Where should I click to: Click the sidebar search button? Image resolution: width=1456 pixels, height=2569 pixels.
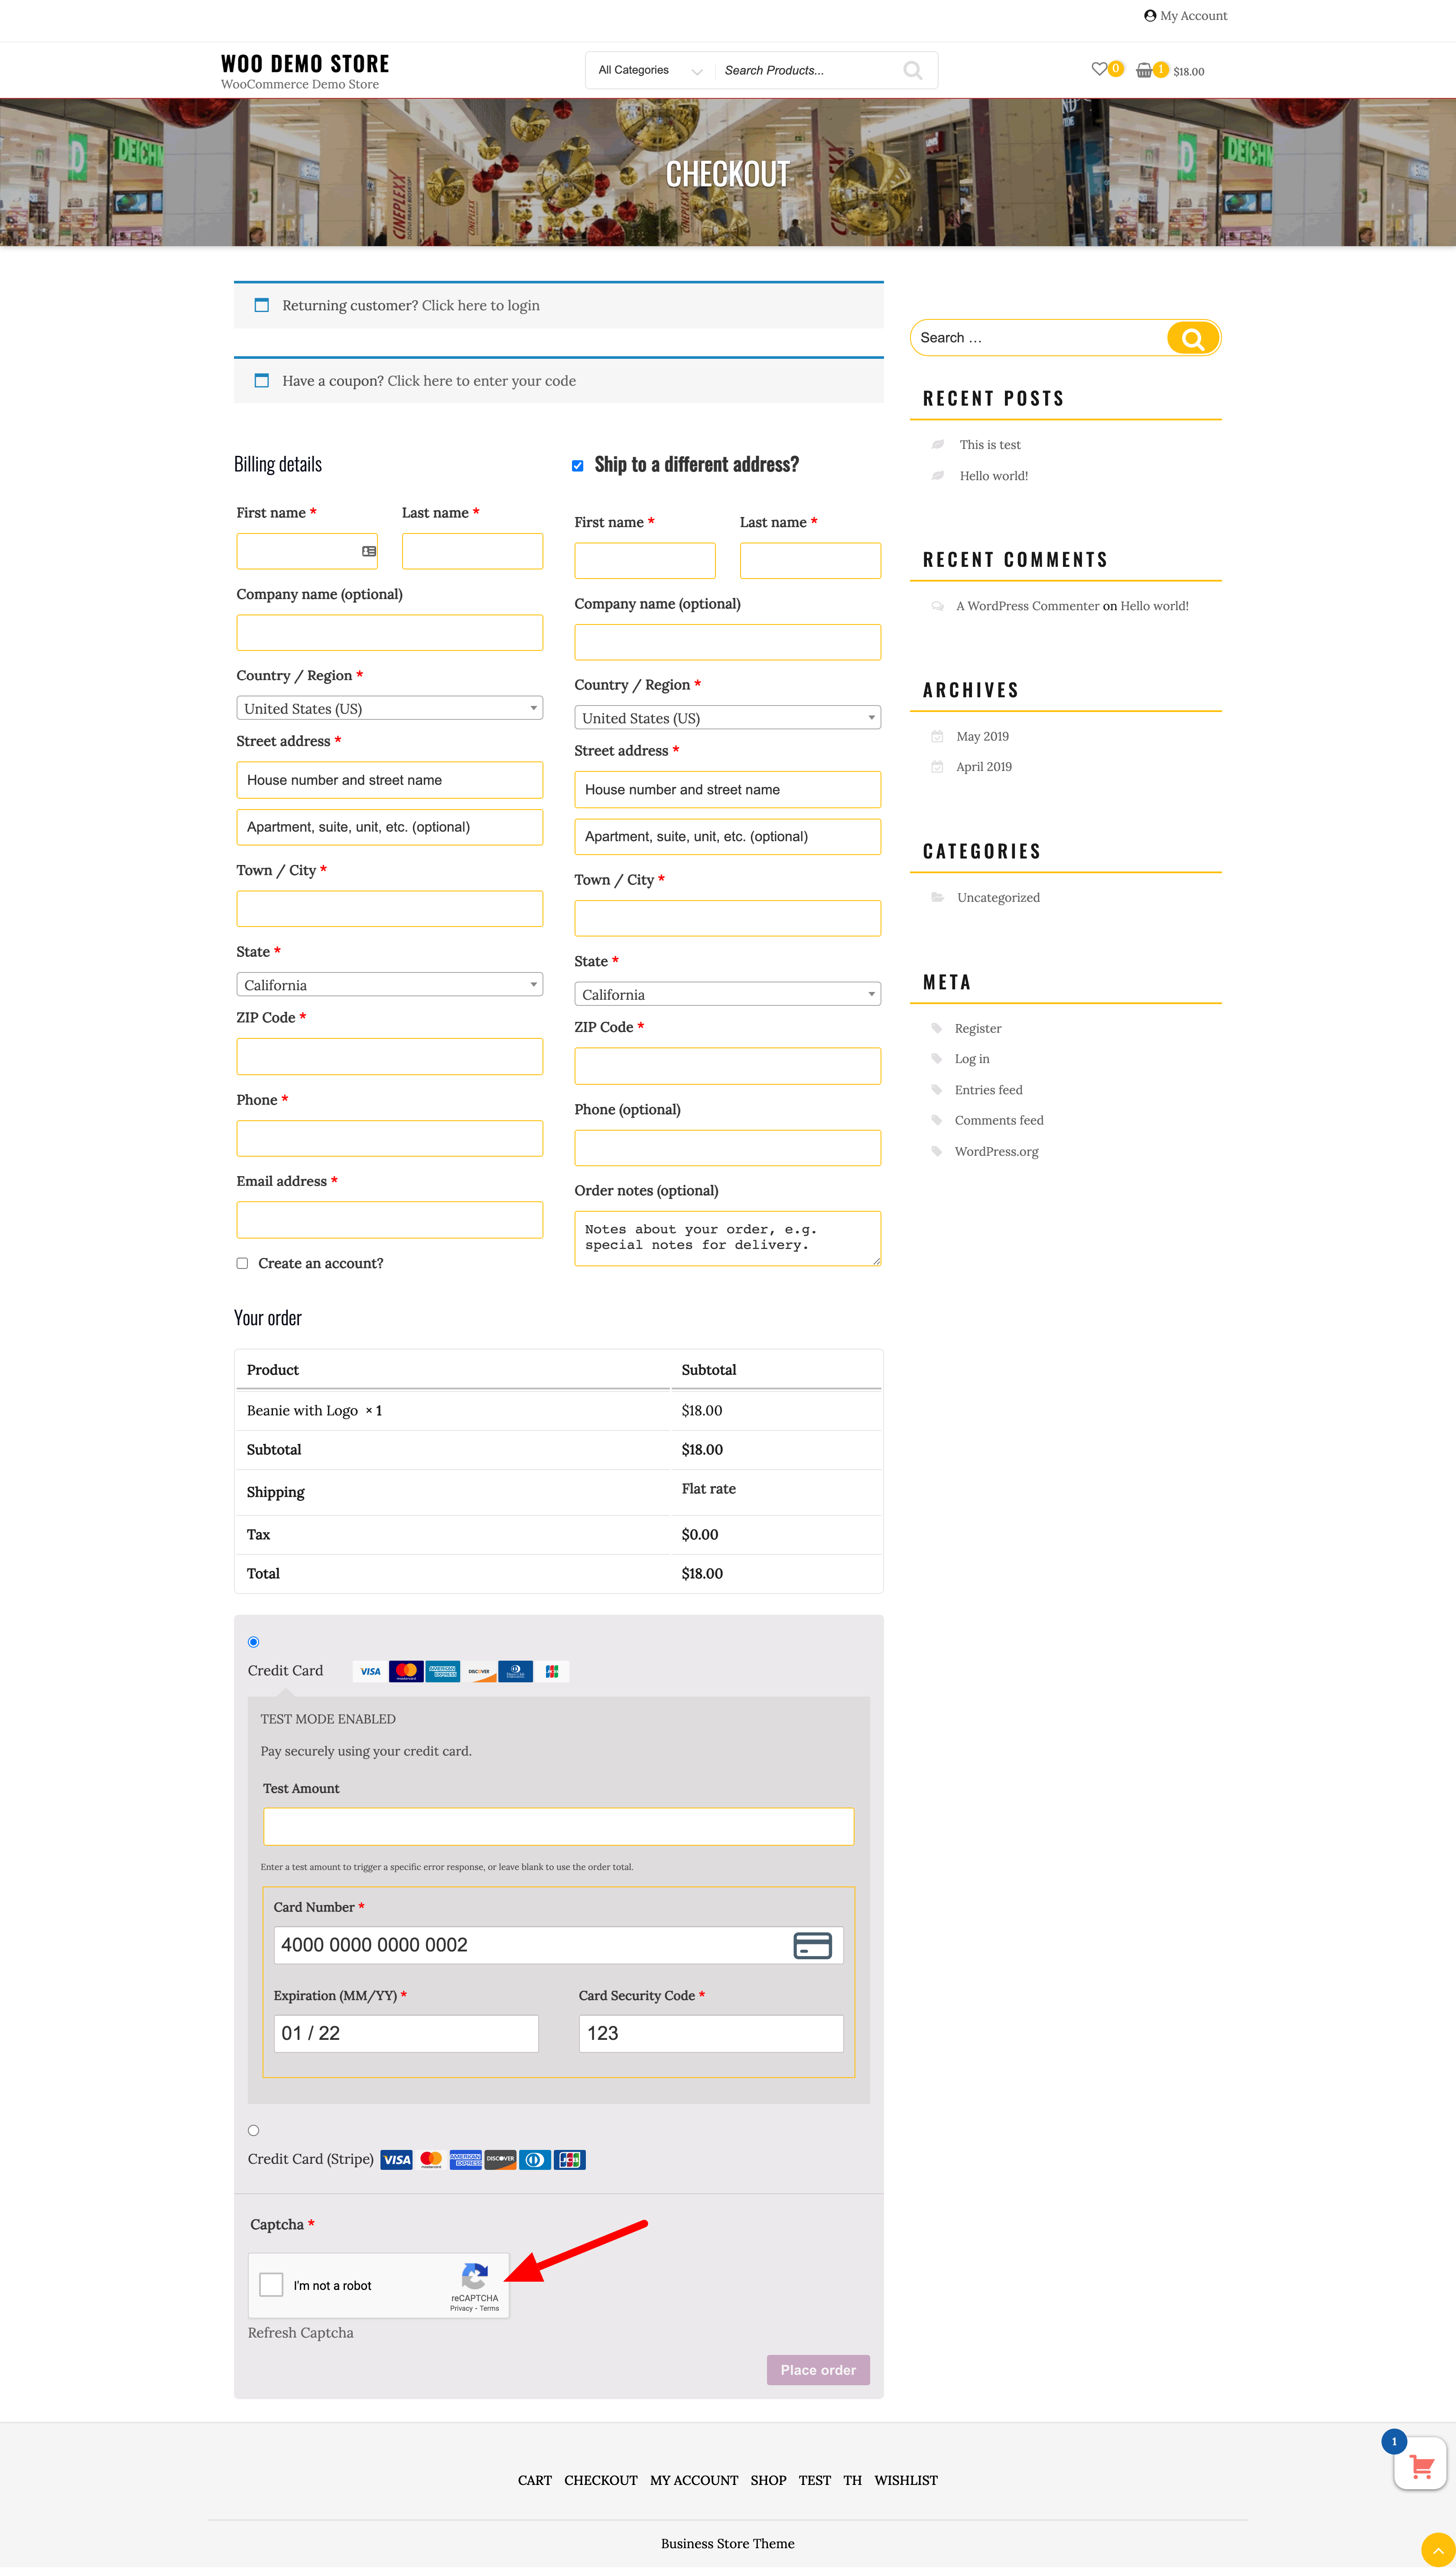point(1192,338)
